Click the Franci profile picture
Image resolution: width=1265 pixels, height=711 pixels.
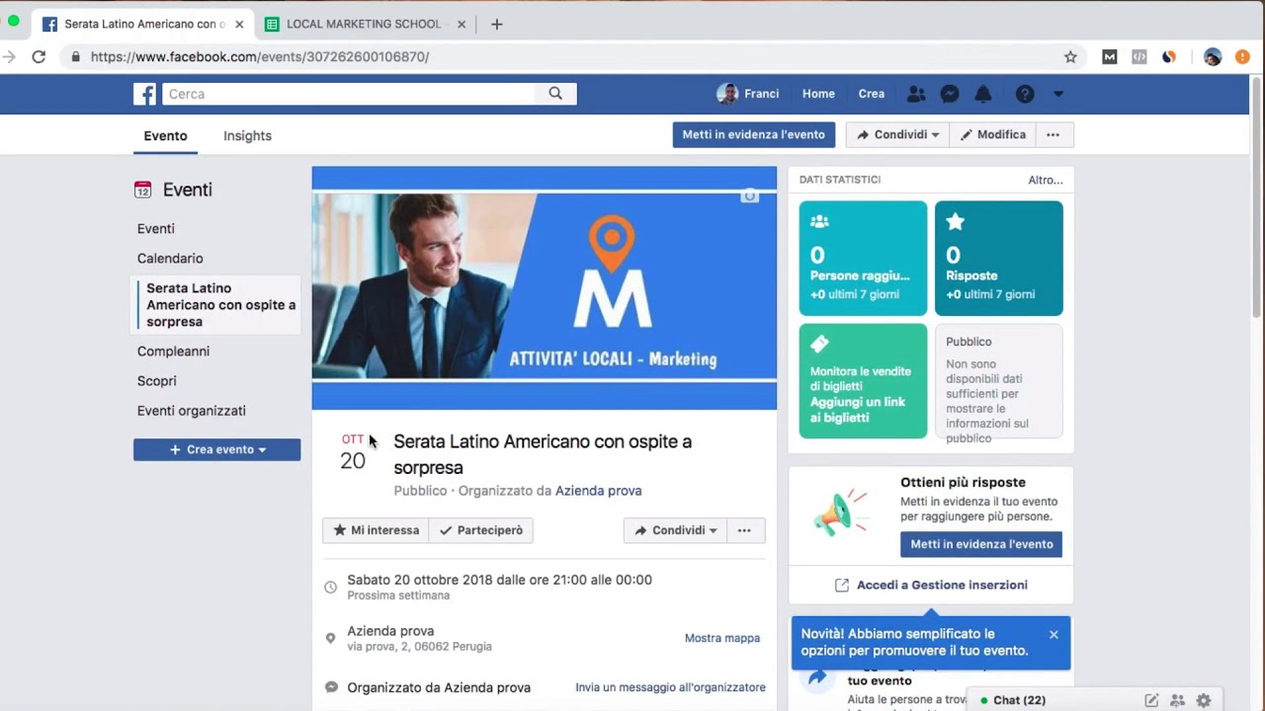pyautogui.click(x=727, y=94)
